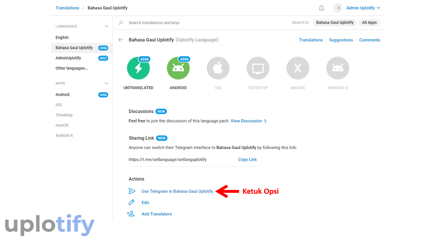Open View Discussion link chevron

265,121
